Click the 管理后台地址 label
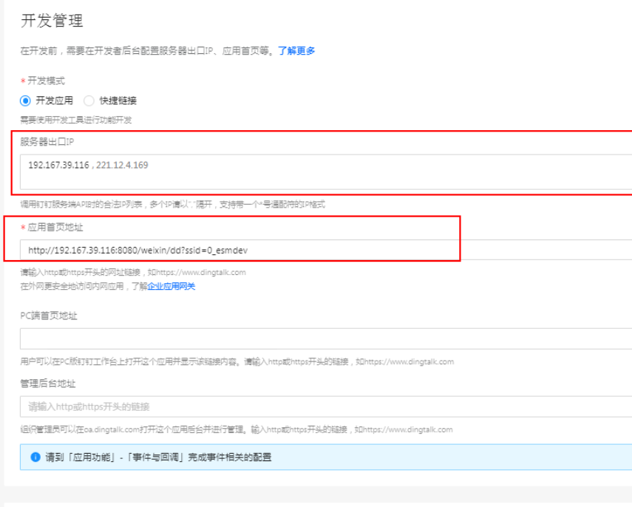Screen dimensions: 632x507 [x=48, y=384]
